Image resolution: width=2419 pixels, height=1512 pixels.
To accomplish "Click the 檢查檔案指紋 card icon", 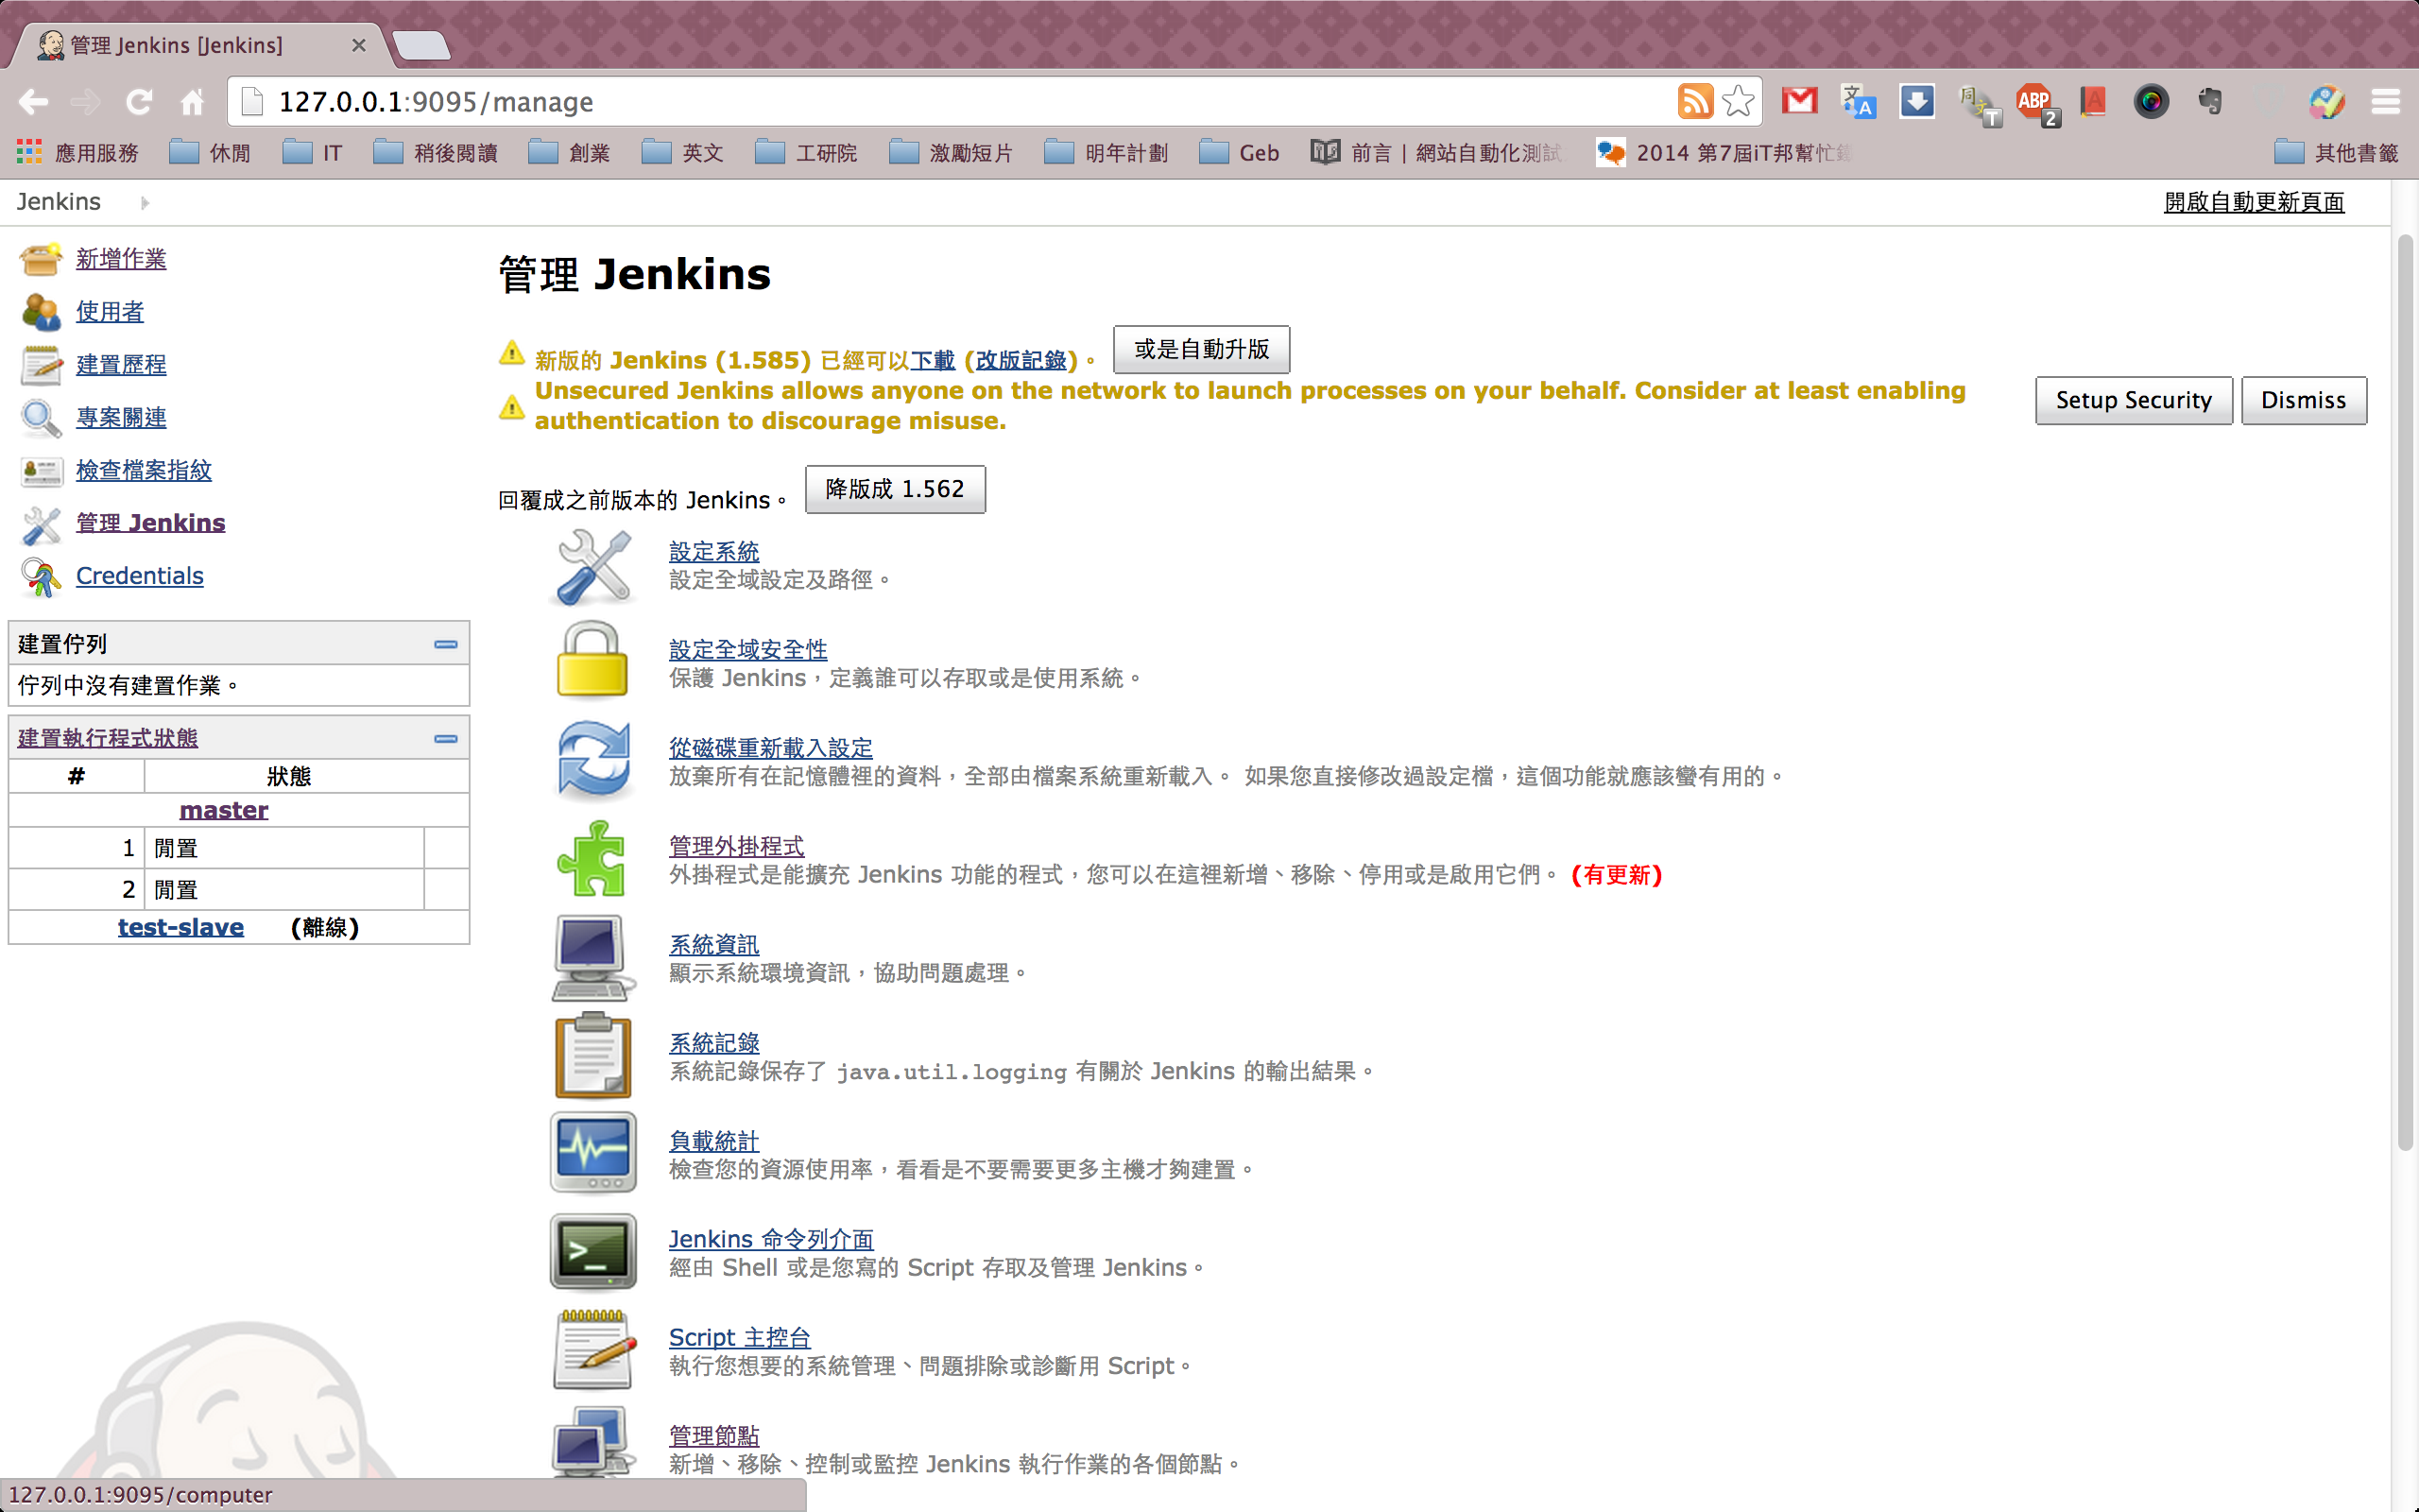I will 41,471.
